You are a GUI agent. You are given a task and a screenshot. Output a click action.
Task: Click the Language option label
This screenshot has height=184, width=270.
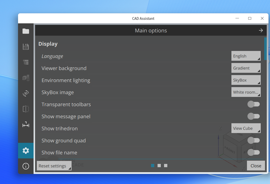[52, 56]
